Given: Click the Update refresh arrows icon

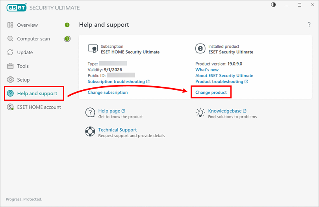Looking at the screenshot, I should tap(11, 53).
